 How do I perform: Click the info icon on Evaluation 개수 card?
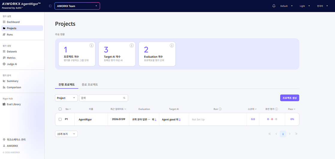(172, 45)
